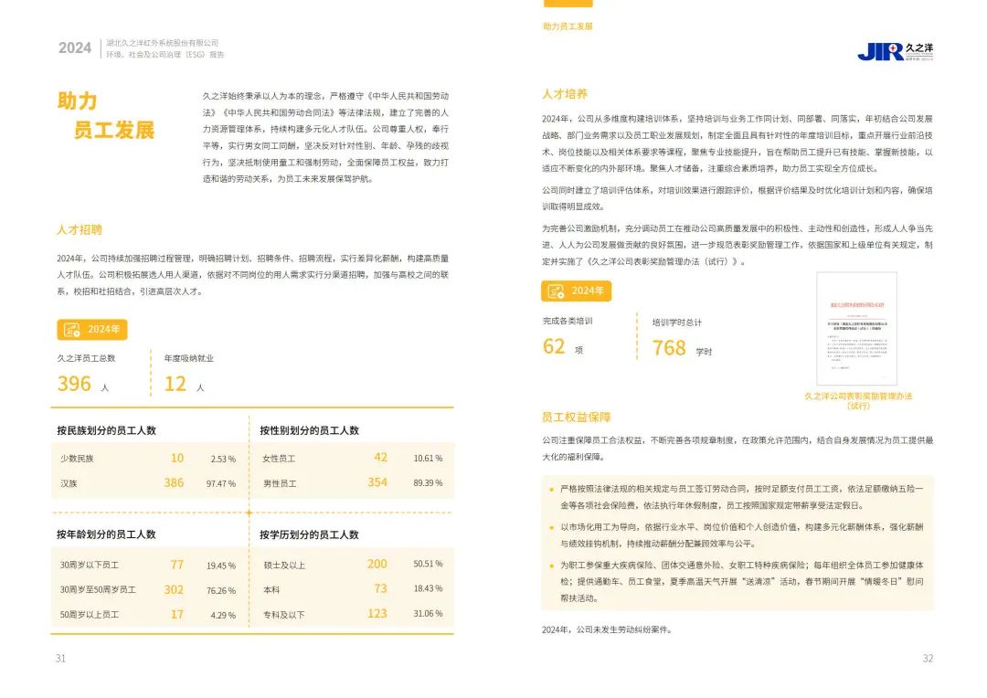
Task: Click the percentage 10.61 %
Action: point(428,459)
